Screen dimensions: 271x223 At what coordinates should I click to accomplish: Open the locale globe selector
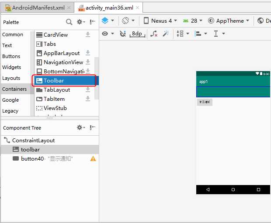[263, 21]
